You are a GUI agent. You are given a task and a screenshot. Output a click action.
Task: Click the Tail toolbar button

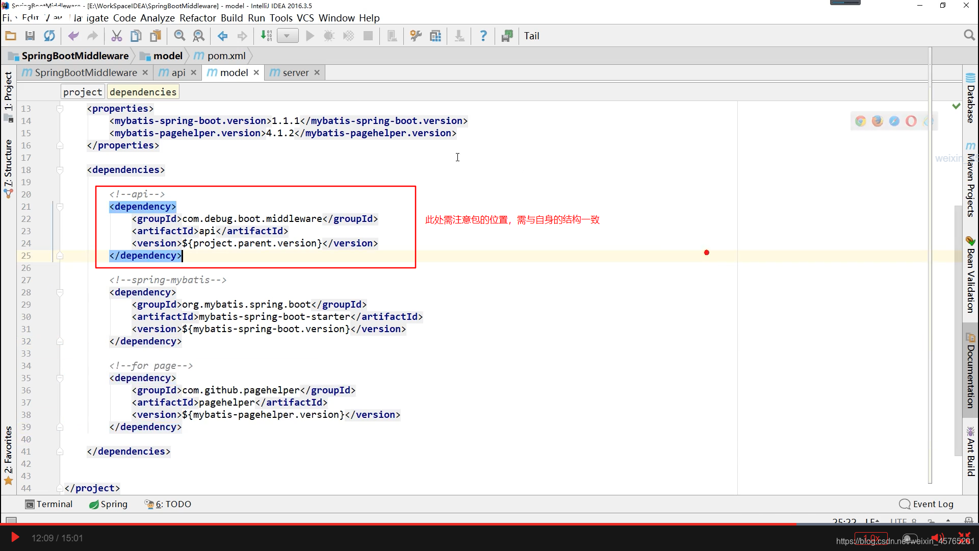(x=531, y=36)
